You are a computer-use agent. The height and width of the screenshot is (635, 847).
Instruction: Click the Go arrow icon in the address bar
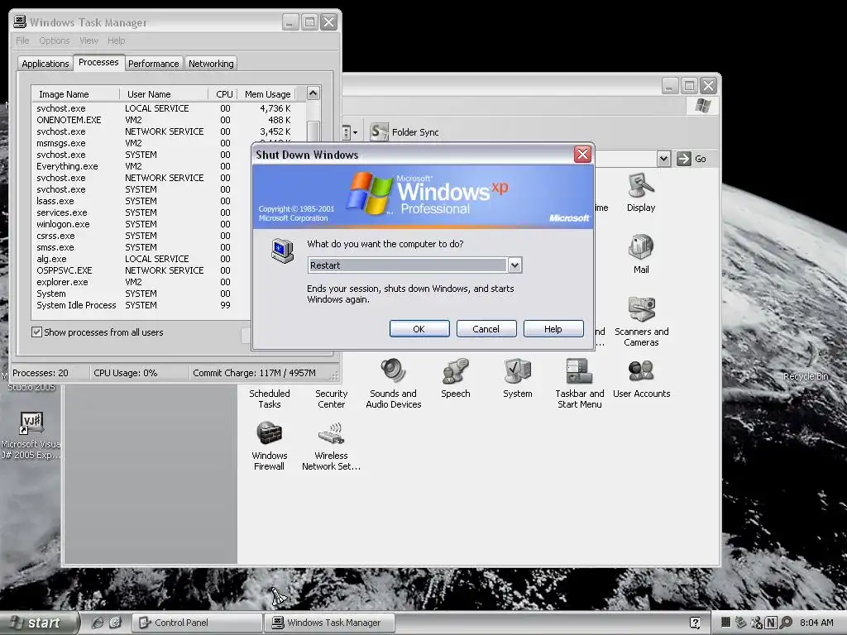[684, 159]
